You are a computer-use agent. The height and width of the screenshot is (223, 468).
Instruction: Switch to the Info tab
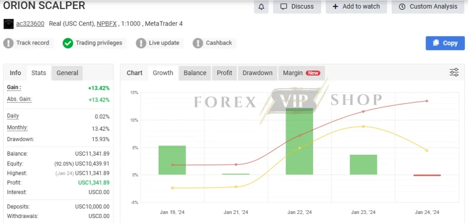(15, 73)
